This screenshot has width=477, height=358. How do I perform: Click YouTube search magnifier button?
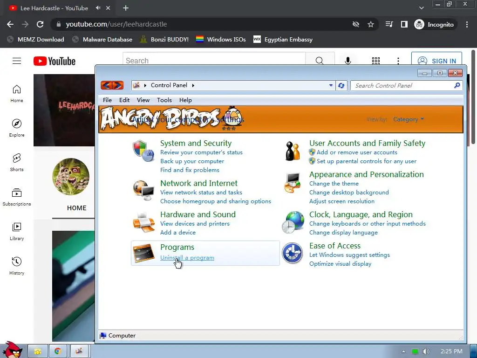click(x=320, y=61)
